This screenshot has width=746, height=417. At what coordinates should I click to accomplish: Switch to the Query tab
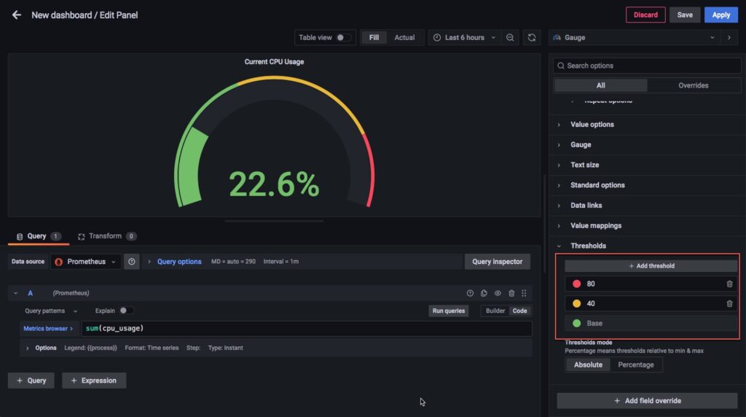coord(38,237)
